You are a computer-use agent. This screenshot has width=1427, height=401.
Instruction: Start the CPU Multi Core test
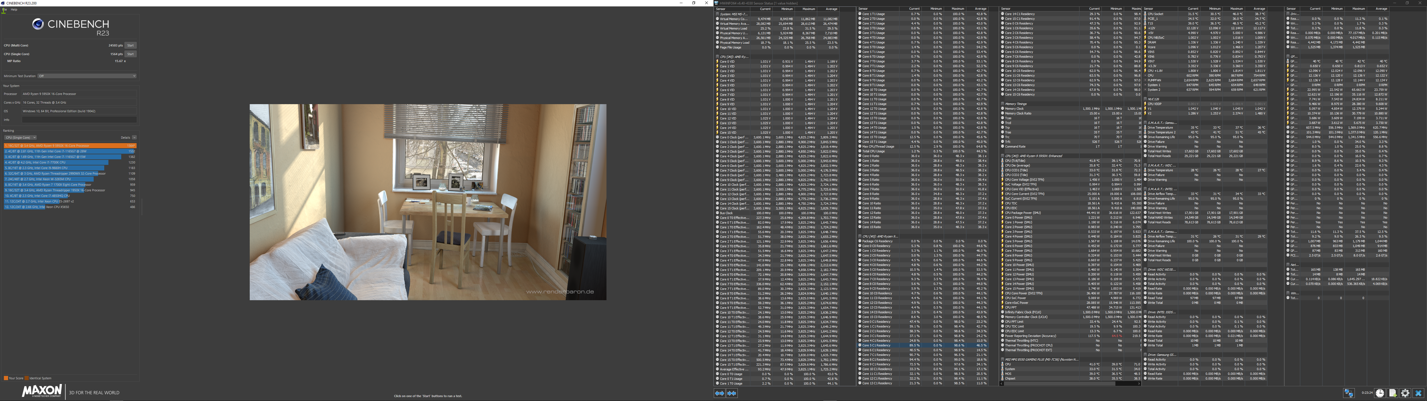tap(130, 45)
